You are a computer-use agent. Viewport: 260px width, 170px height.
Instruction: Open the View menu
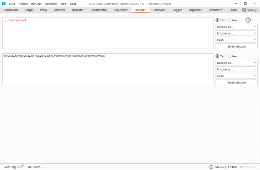pyautogui.click(x=63, y=4)
